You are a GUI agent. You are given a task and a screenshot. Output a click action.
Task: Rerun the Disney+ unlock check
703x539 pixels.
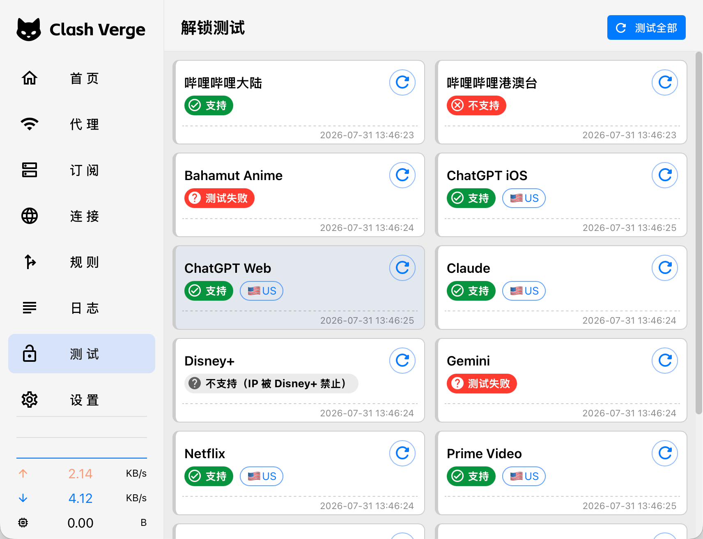tap(402, 361)
